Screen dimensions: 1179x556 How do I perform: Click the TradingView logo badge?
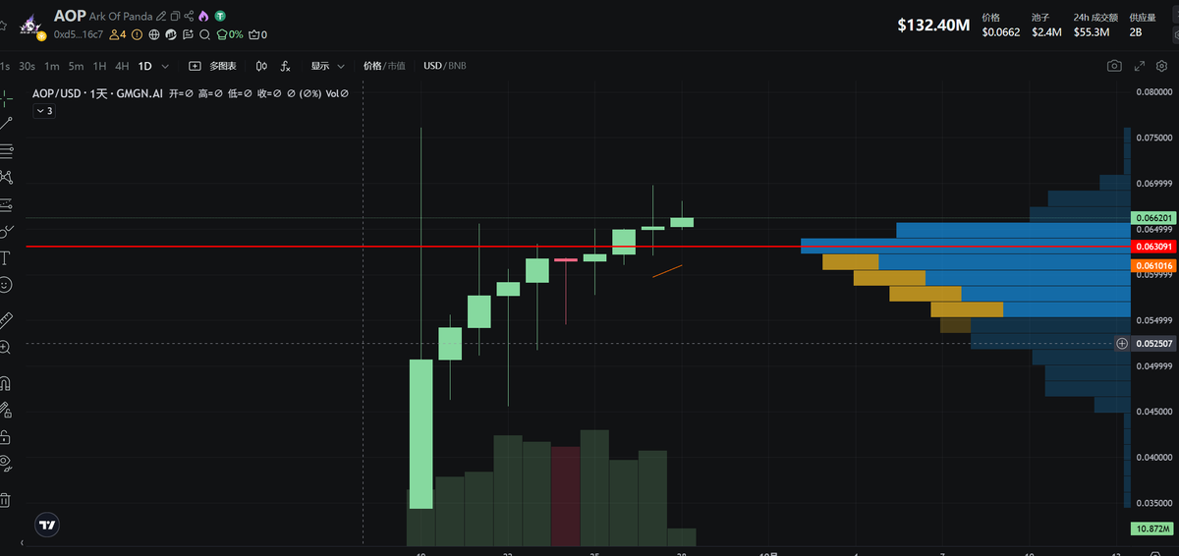(x=47, y=526)
